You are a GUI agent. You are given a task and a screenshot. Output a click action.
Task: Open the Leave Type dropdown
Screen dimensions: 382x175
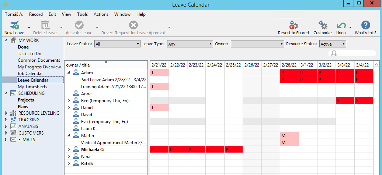tap(190, 44)
